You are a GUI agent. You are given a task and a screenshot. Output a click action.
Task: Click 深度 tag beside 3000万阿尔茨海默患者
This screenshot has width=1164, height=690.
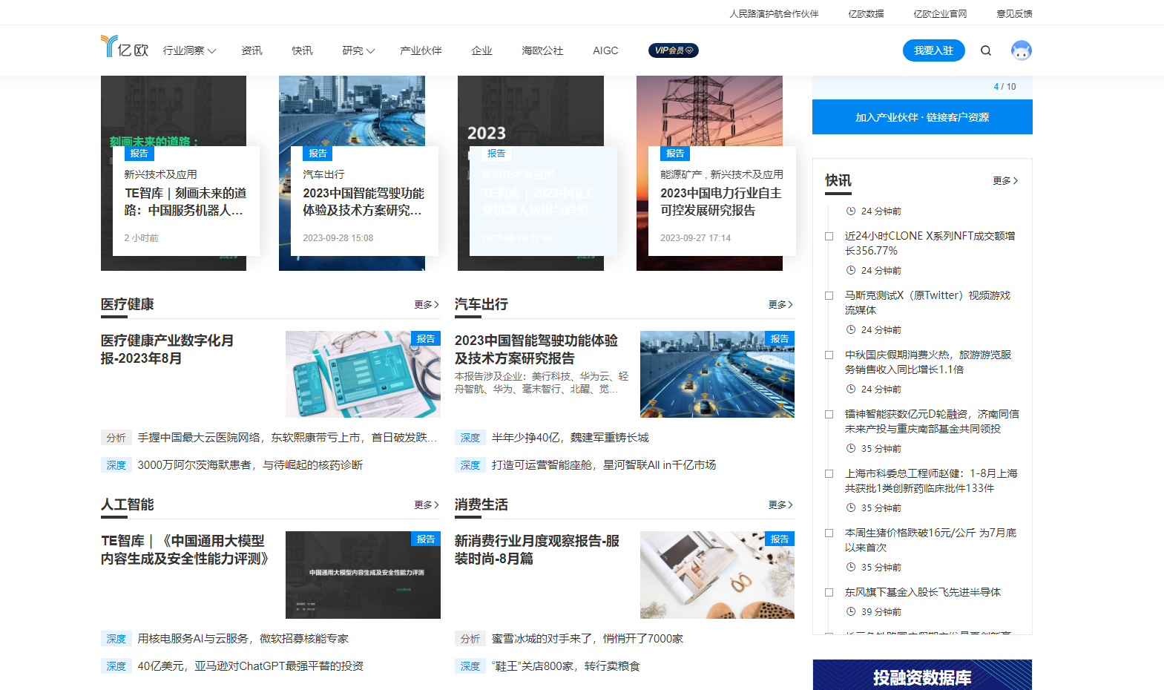[116, 465]
